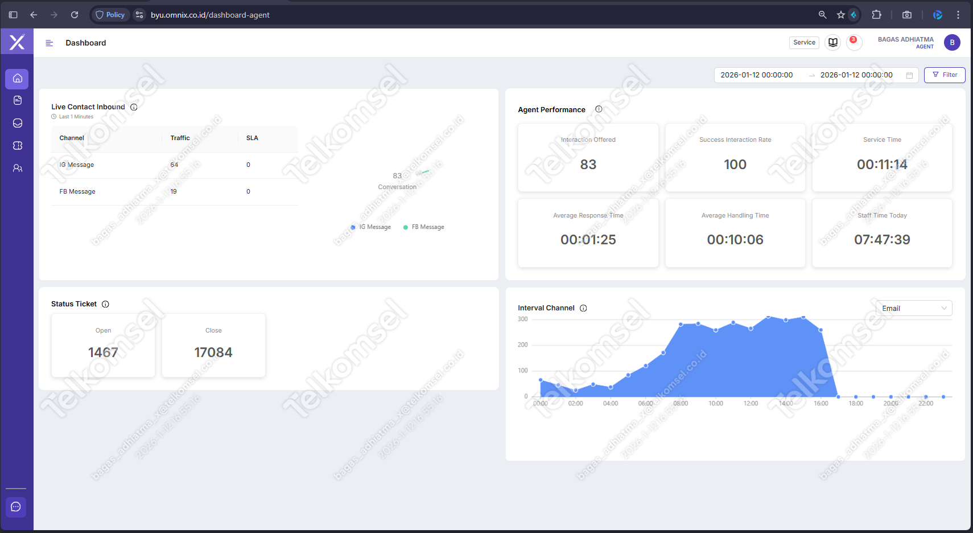Click the calendar icon in date range
The height and width of the screenshot is (533, 973).
[909, 75]
